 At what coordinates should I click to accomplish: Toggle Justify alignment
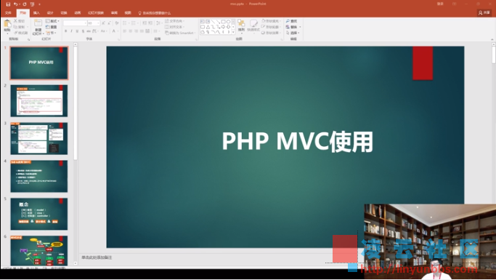[x=142, y=31]
